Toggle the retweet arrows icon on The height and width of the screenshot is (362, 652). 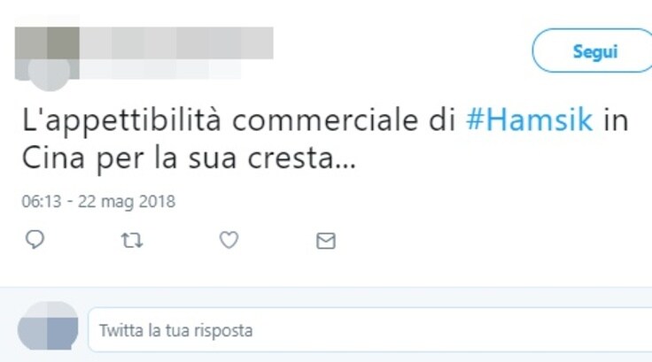coord(132,240)
